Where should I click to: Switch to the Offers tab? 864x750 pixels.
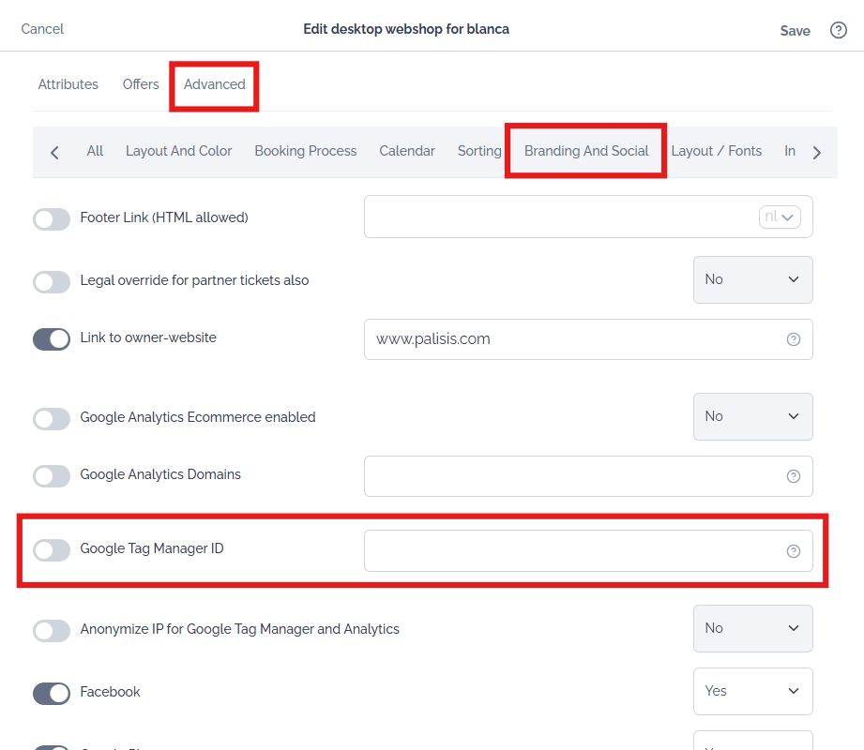point(141,84)
